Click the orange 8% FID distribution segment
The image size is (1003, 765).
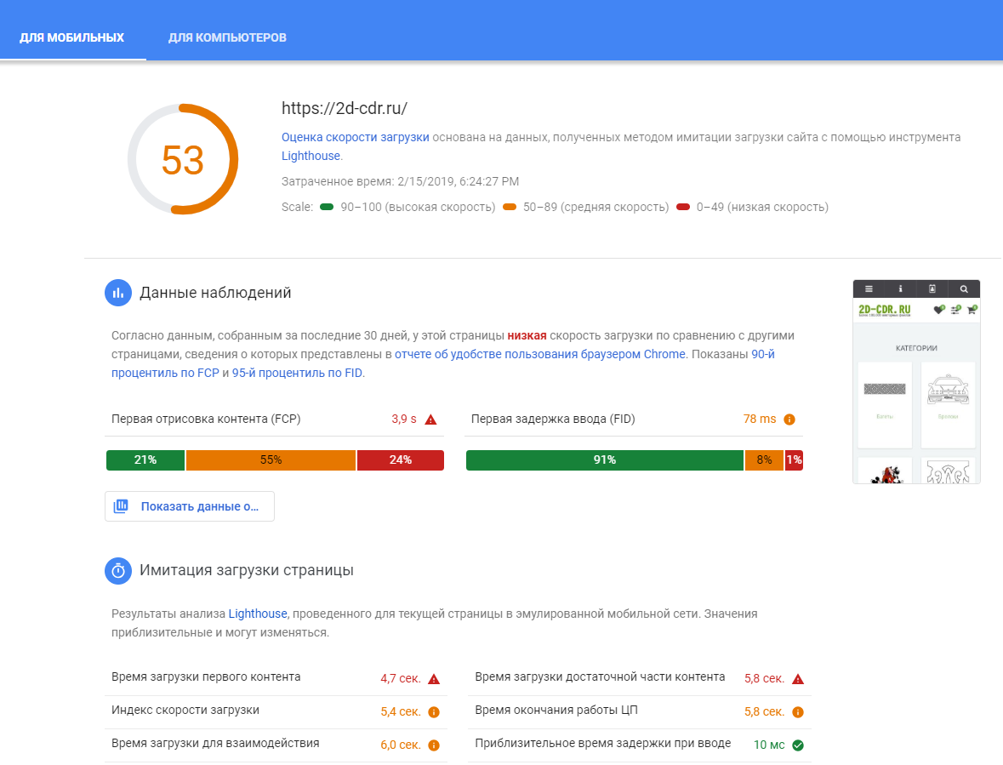(x=765, y=460)
